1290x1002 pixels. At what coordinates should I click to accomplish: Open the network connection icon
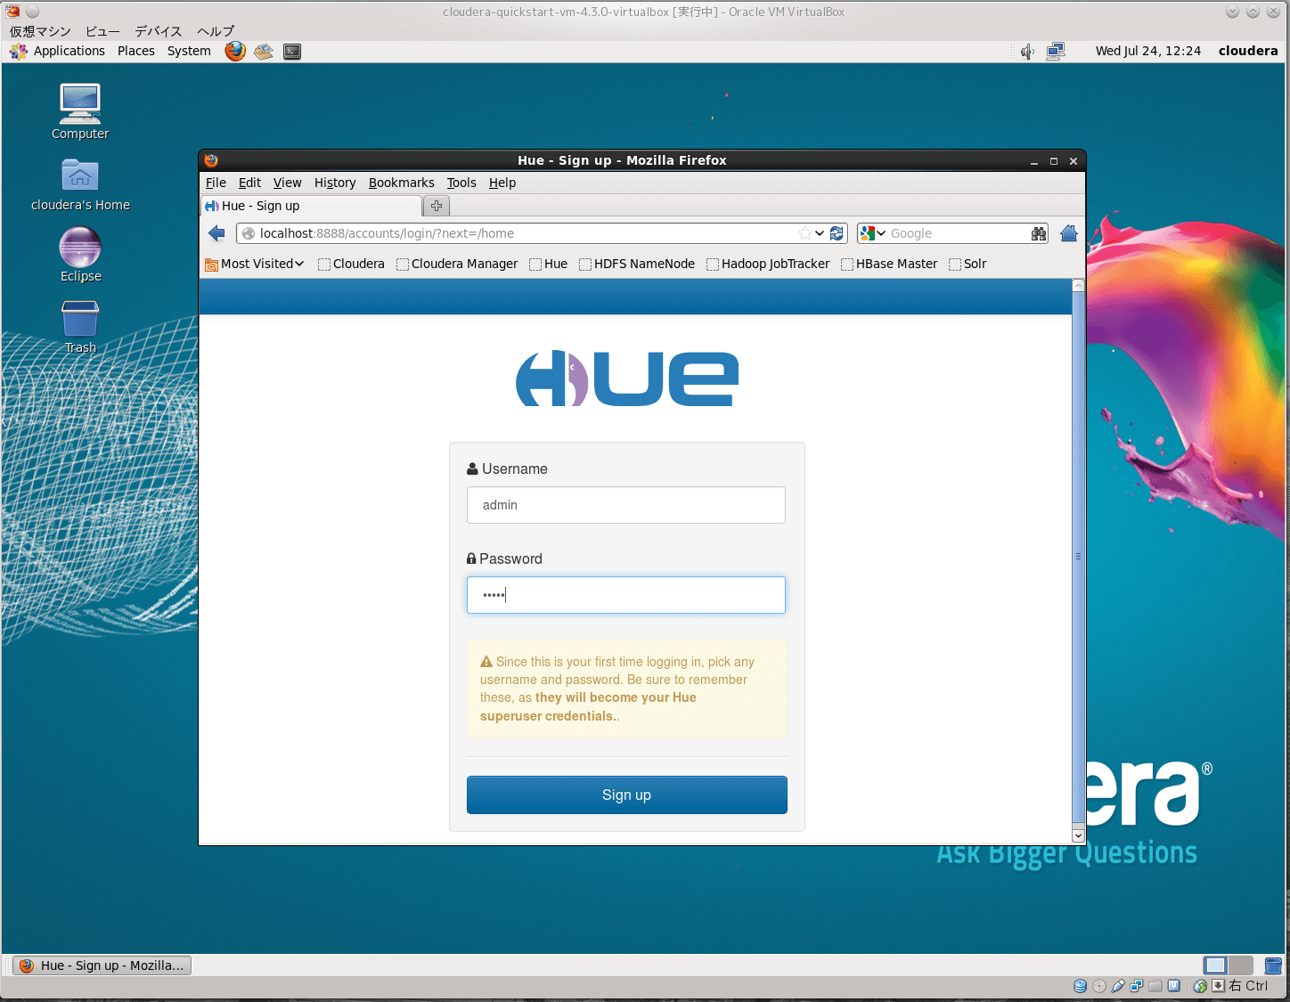[x=1056, y=52]
